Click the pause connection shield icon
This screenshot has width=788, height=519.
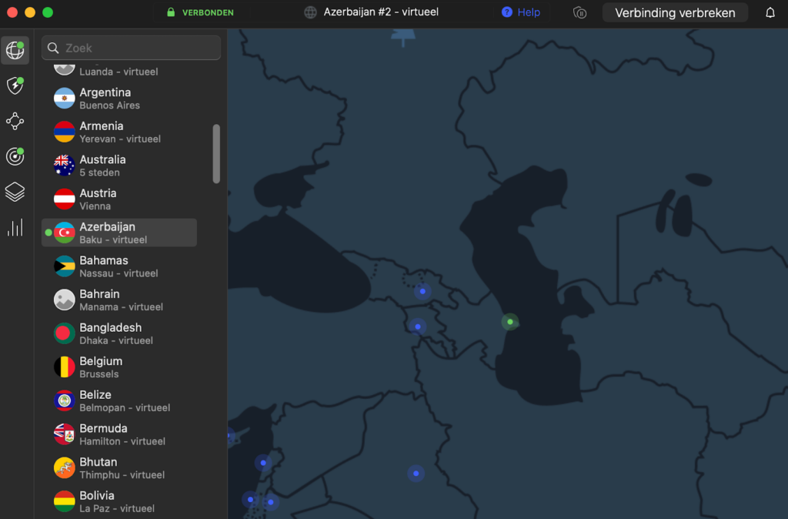point(580,12)
